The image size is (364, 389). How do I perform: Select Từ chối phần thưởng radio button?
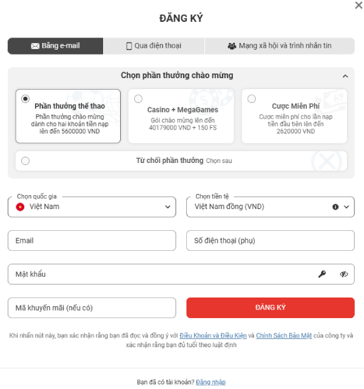tap(25, 161)
